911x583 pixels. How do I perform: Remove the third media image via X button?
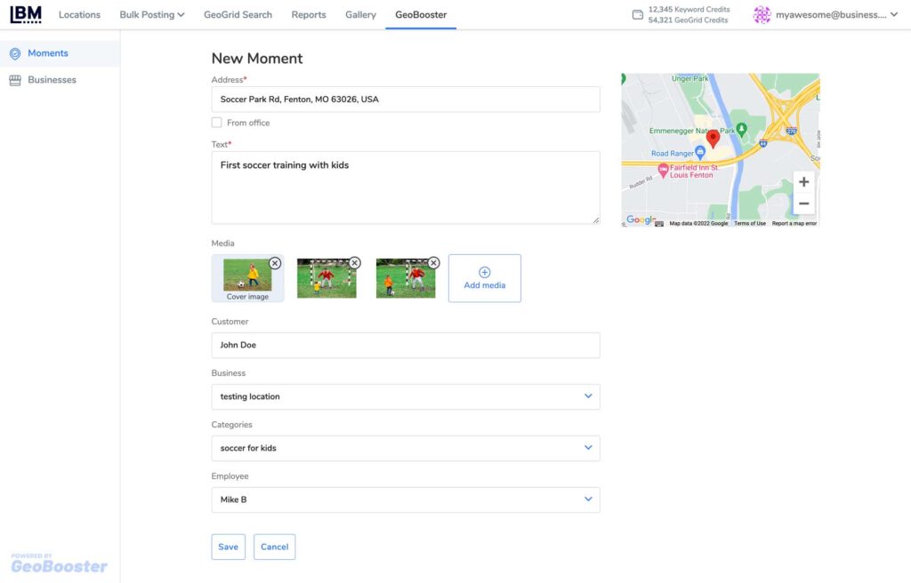coord(433,263)
